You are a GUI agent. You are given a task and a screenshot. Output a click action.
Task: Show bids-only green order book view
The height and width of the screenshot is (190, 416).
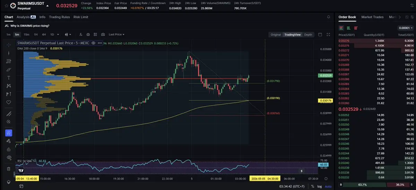pos(348,28)
